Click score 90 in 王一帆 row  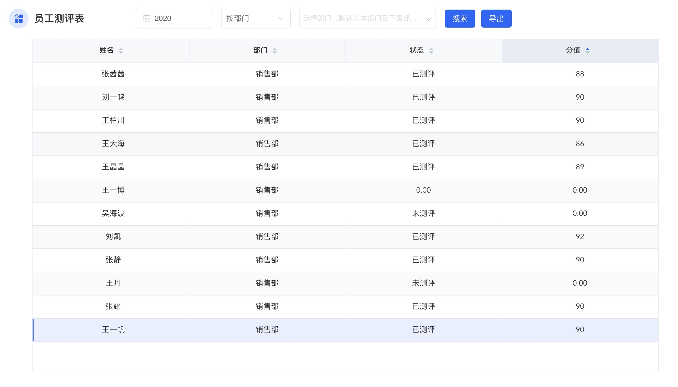(580, 329)
